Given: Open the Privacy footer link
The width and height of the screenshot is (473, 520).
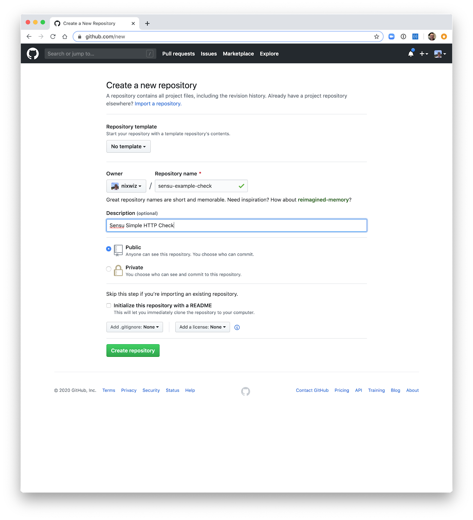Looking at the screenshot, I should click(x=129, y=390).
